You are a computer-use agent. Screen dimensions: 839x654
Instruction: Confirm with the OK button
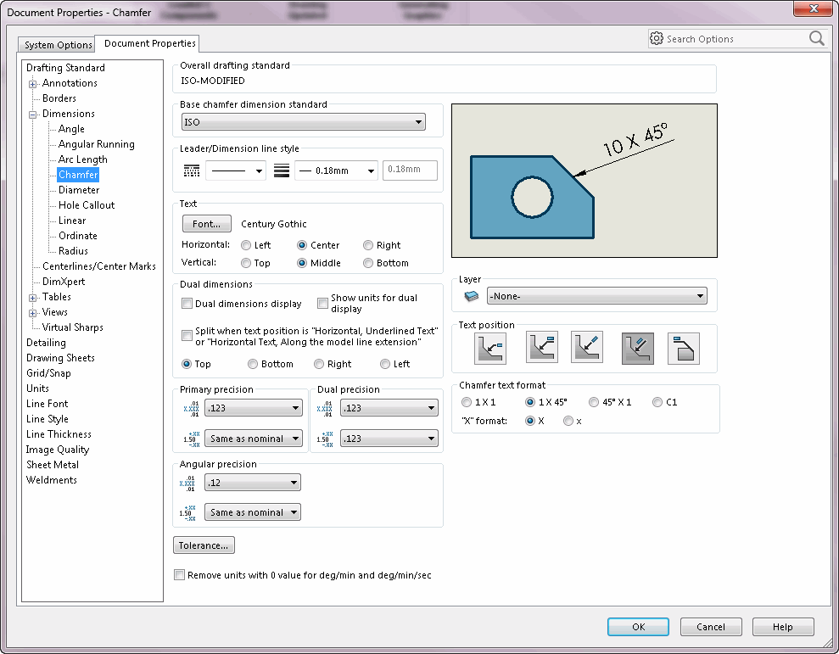point(638,627)
